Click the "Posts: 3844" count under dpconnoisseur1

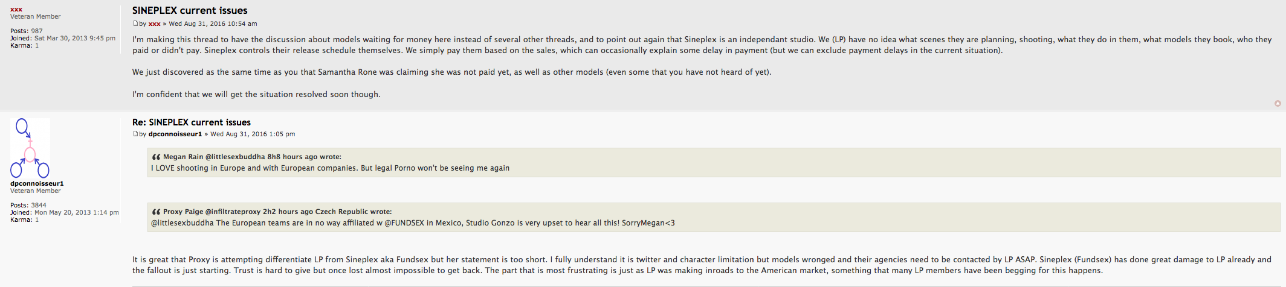click(28, 205)
